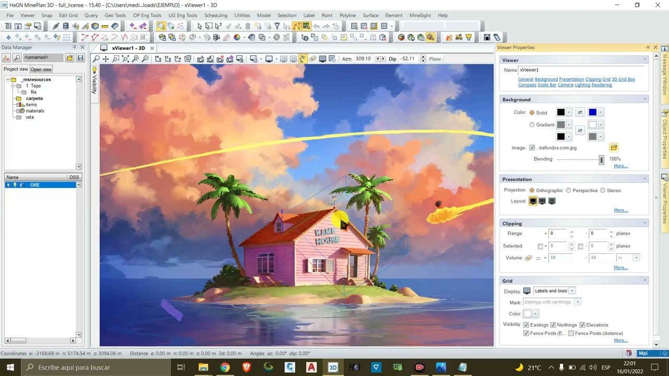Click the zoom in (plus magnifier) icon
This screenshot has width=669, height=376.
click(135, 59)
